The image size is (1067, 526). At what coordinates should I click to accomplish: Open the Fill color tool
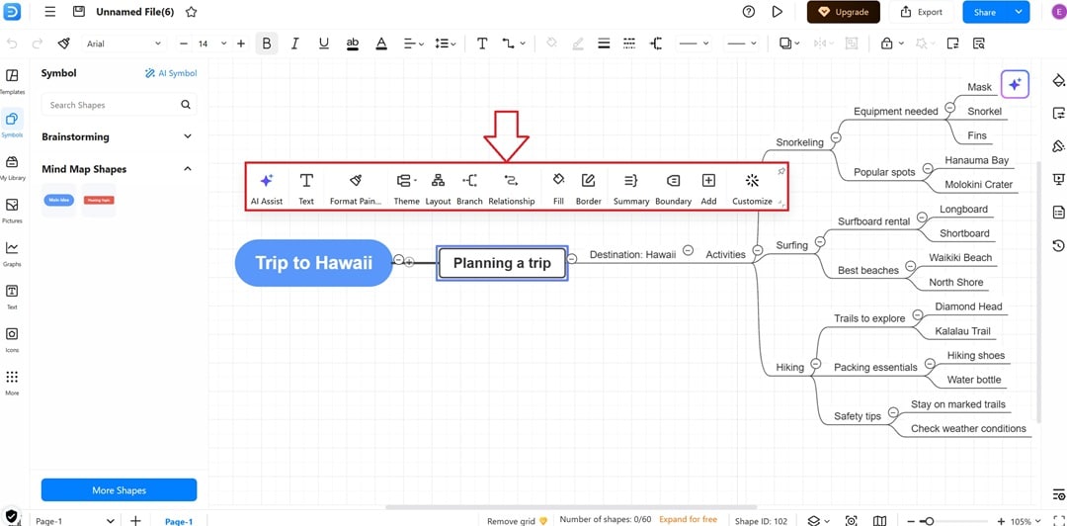coord(558,189)
